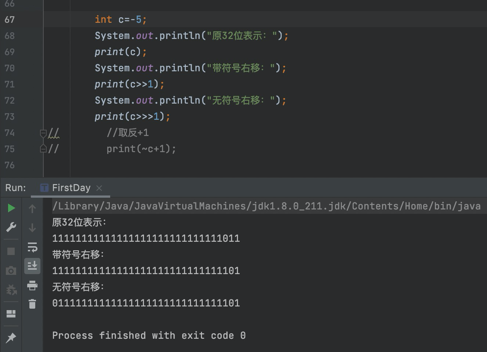The width and height of the screenshot is (487, 352).
Task: Toggle soft-wrap in console output
Action: [x=32, y=247]
